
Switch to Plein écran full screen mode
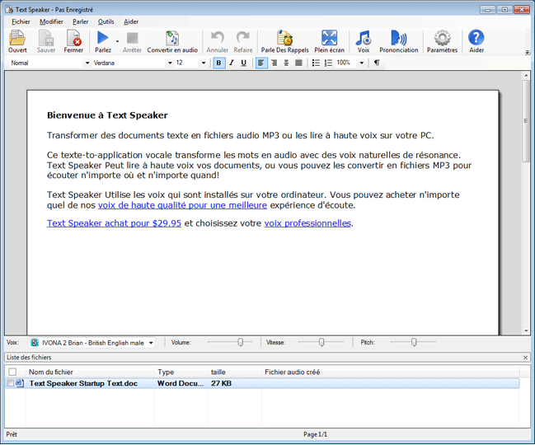pyautogui.click(x=329, y=39)
